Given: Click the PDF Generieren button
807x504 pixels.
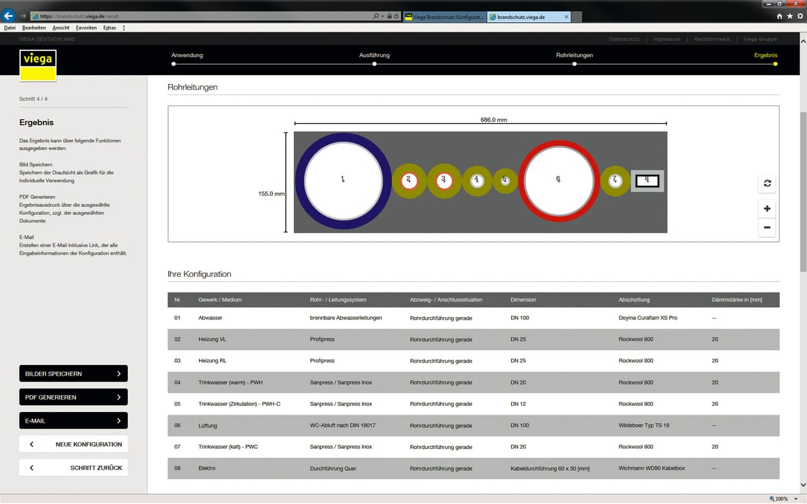Looking at the screenshot, I should tap(73, 397).
